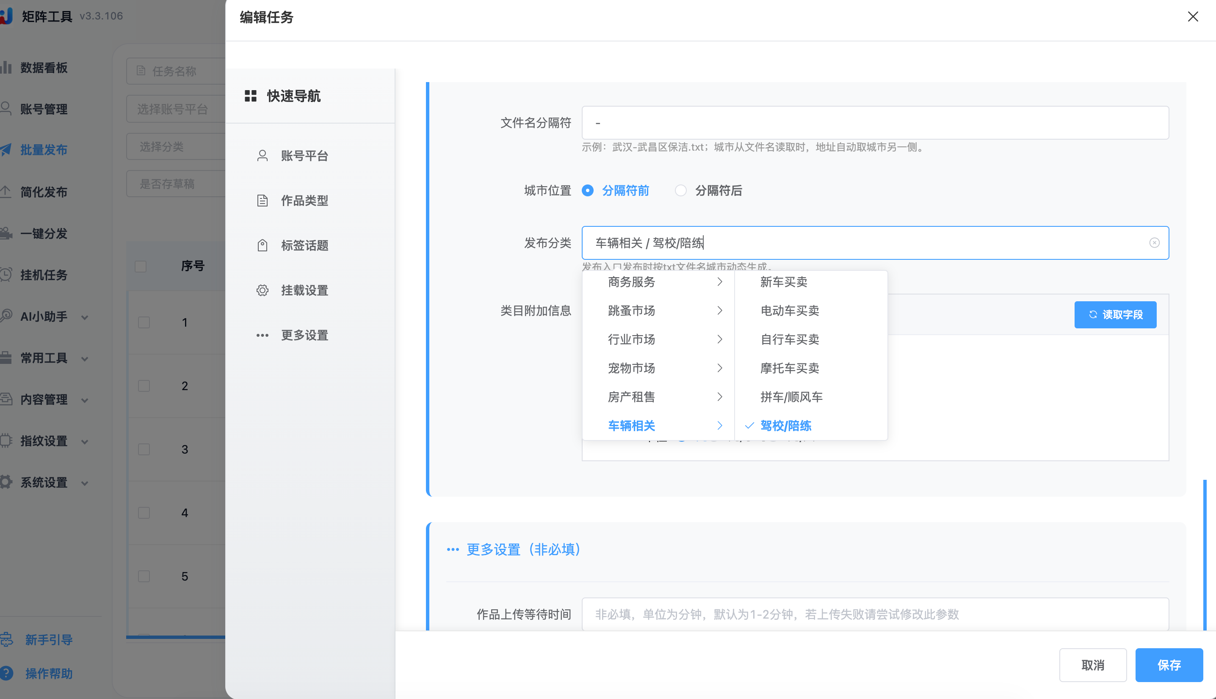
Task: Expand the 车辆相关 category arrow
Action: [719, 426]
